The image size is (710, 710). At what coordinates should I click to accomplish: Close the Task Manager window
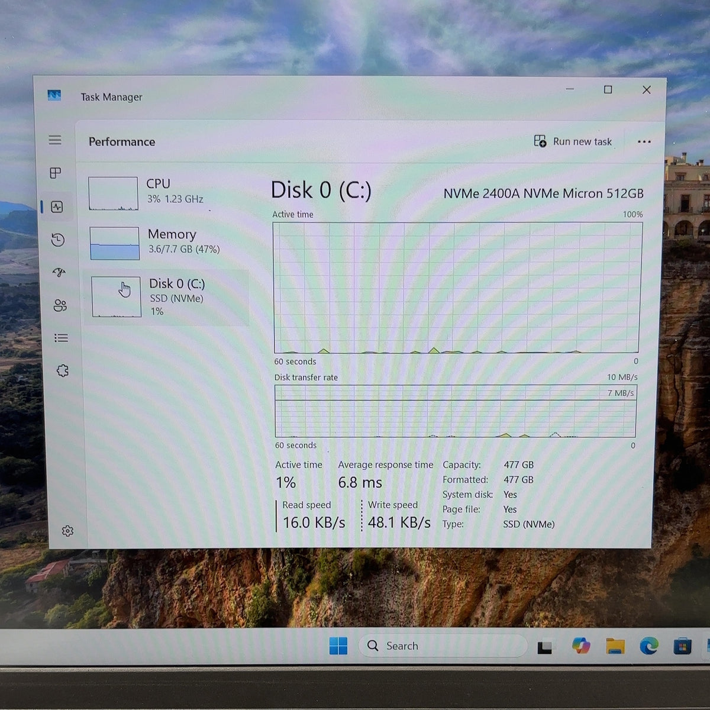[x=647, y=89]
